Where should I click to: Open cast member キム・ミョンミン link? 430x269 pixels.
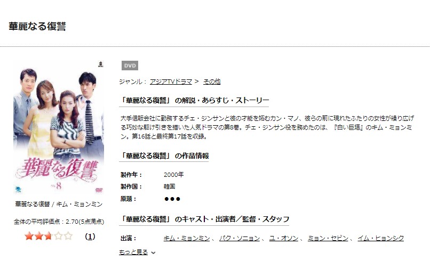[x=187, y=238]
